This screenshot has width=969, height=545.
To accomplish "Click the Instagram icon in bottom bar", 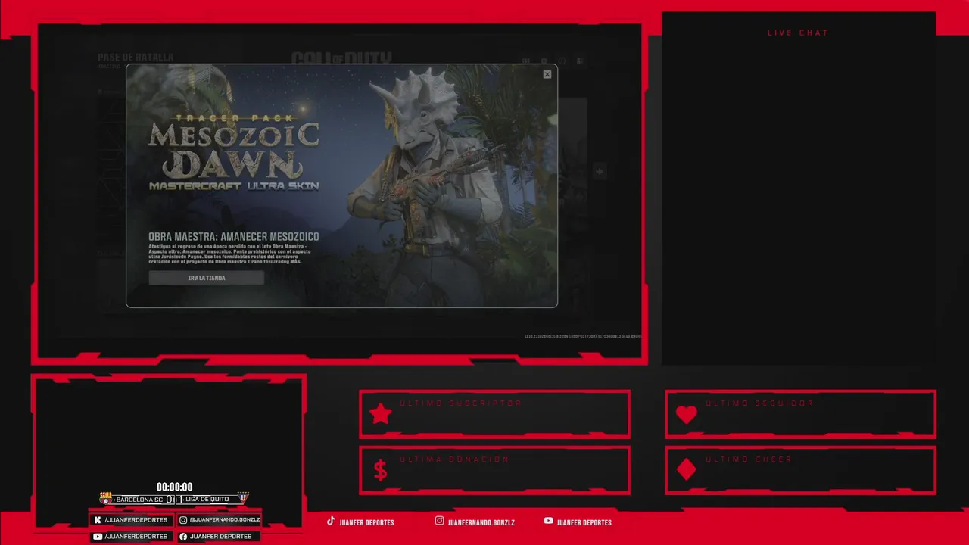I will [x=439, y=521].
